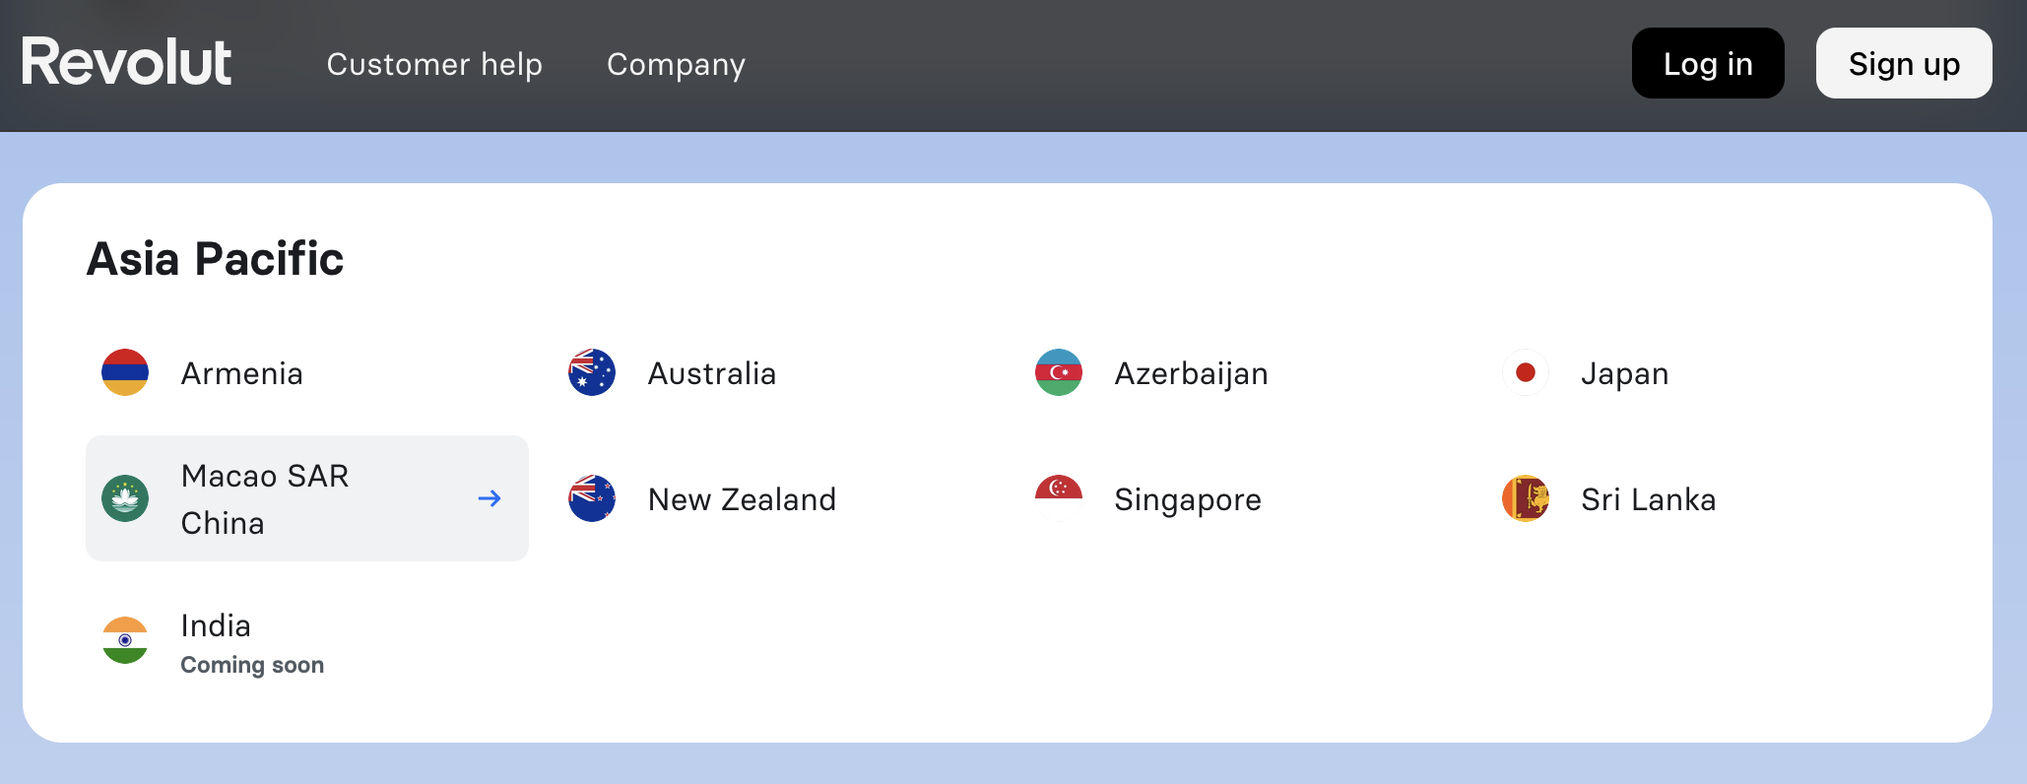2027x784 pixels.
Task: Click the arrow beside Macao SAR China
Action: point(490,498)
